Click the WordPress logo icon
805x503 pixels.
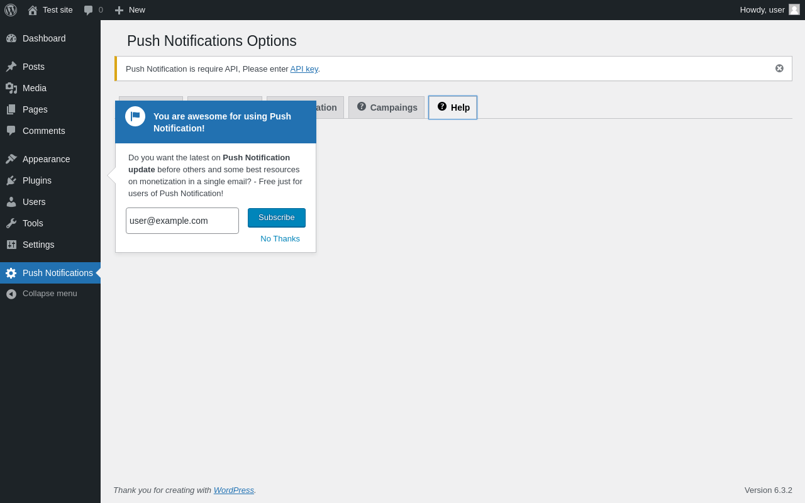[x=11, y=10]
